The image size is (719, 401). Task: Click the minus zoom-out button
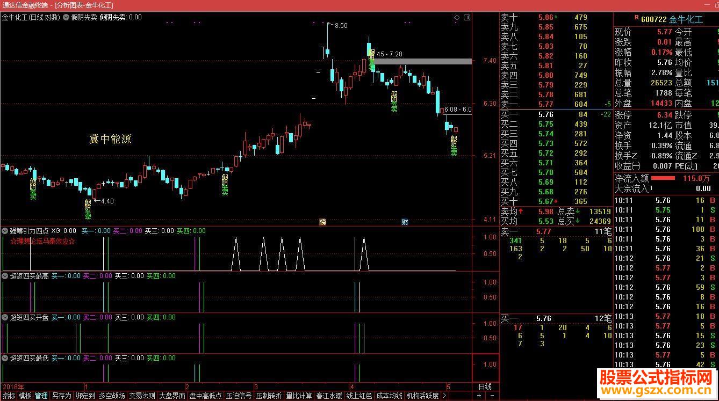492,396
